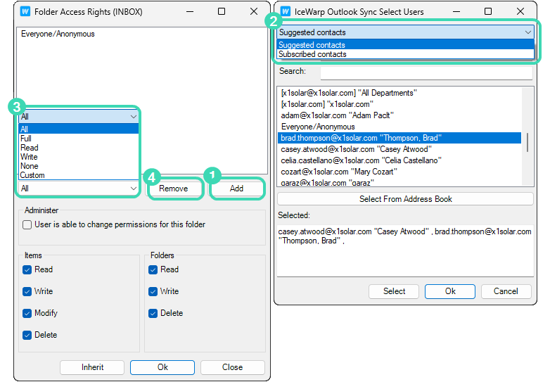Select the Custom rights option
This screenshot has height=382, width=550.
(x=79, y=175)
